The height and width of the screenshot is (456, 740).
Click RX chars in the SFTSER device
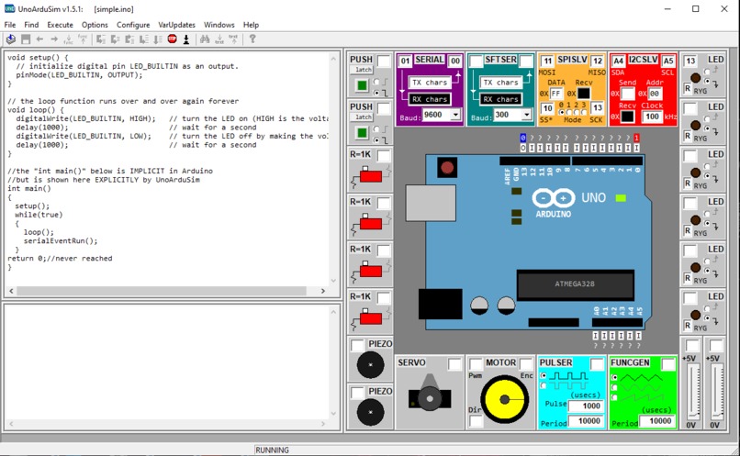(x=500, y=99)
